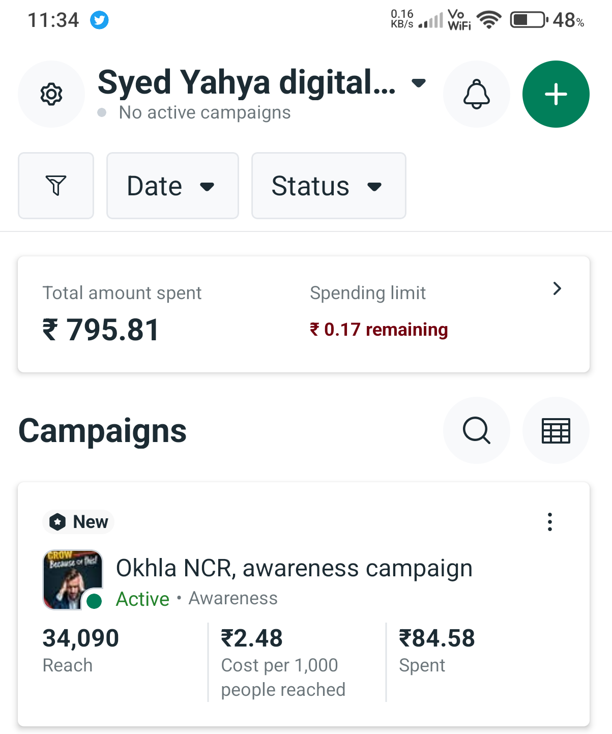Expand the Date dropdown
The height and width of the screenshot is (734, 612).
point(172,186)
